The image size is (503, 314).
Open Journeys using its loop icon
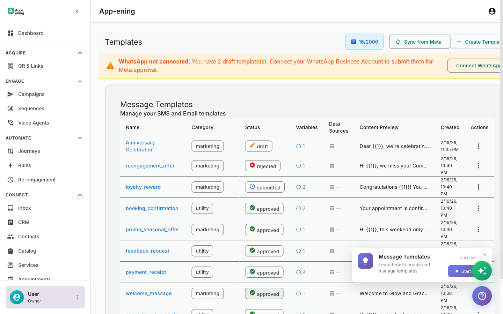10,151
